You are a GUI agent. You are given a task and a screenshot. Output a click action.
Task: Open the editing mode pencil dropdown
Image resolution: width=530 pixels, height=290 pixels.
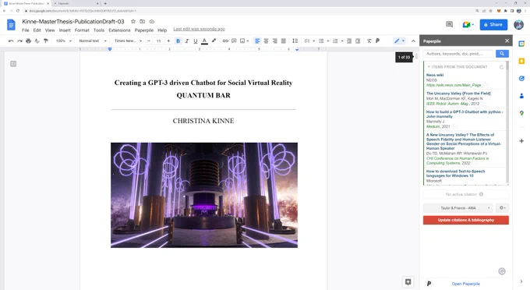(x=399, y=41)
